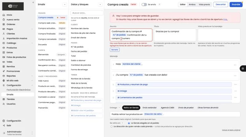Insert the WhatsApp de la tienda data field
Image resolution: width=246 pixels, height=137 pixels.
[81, 88]
